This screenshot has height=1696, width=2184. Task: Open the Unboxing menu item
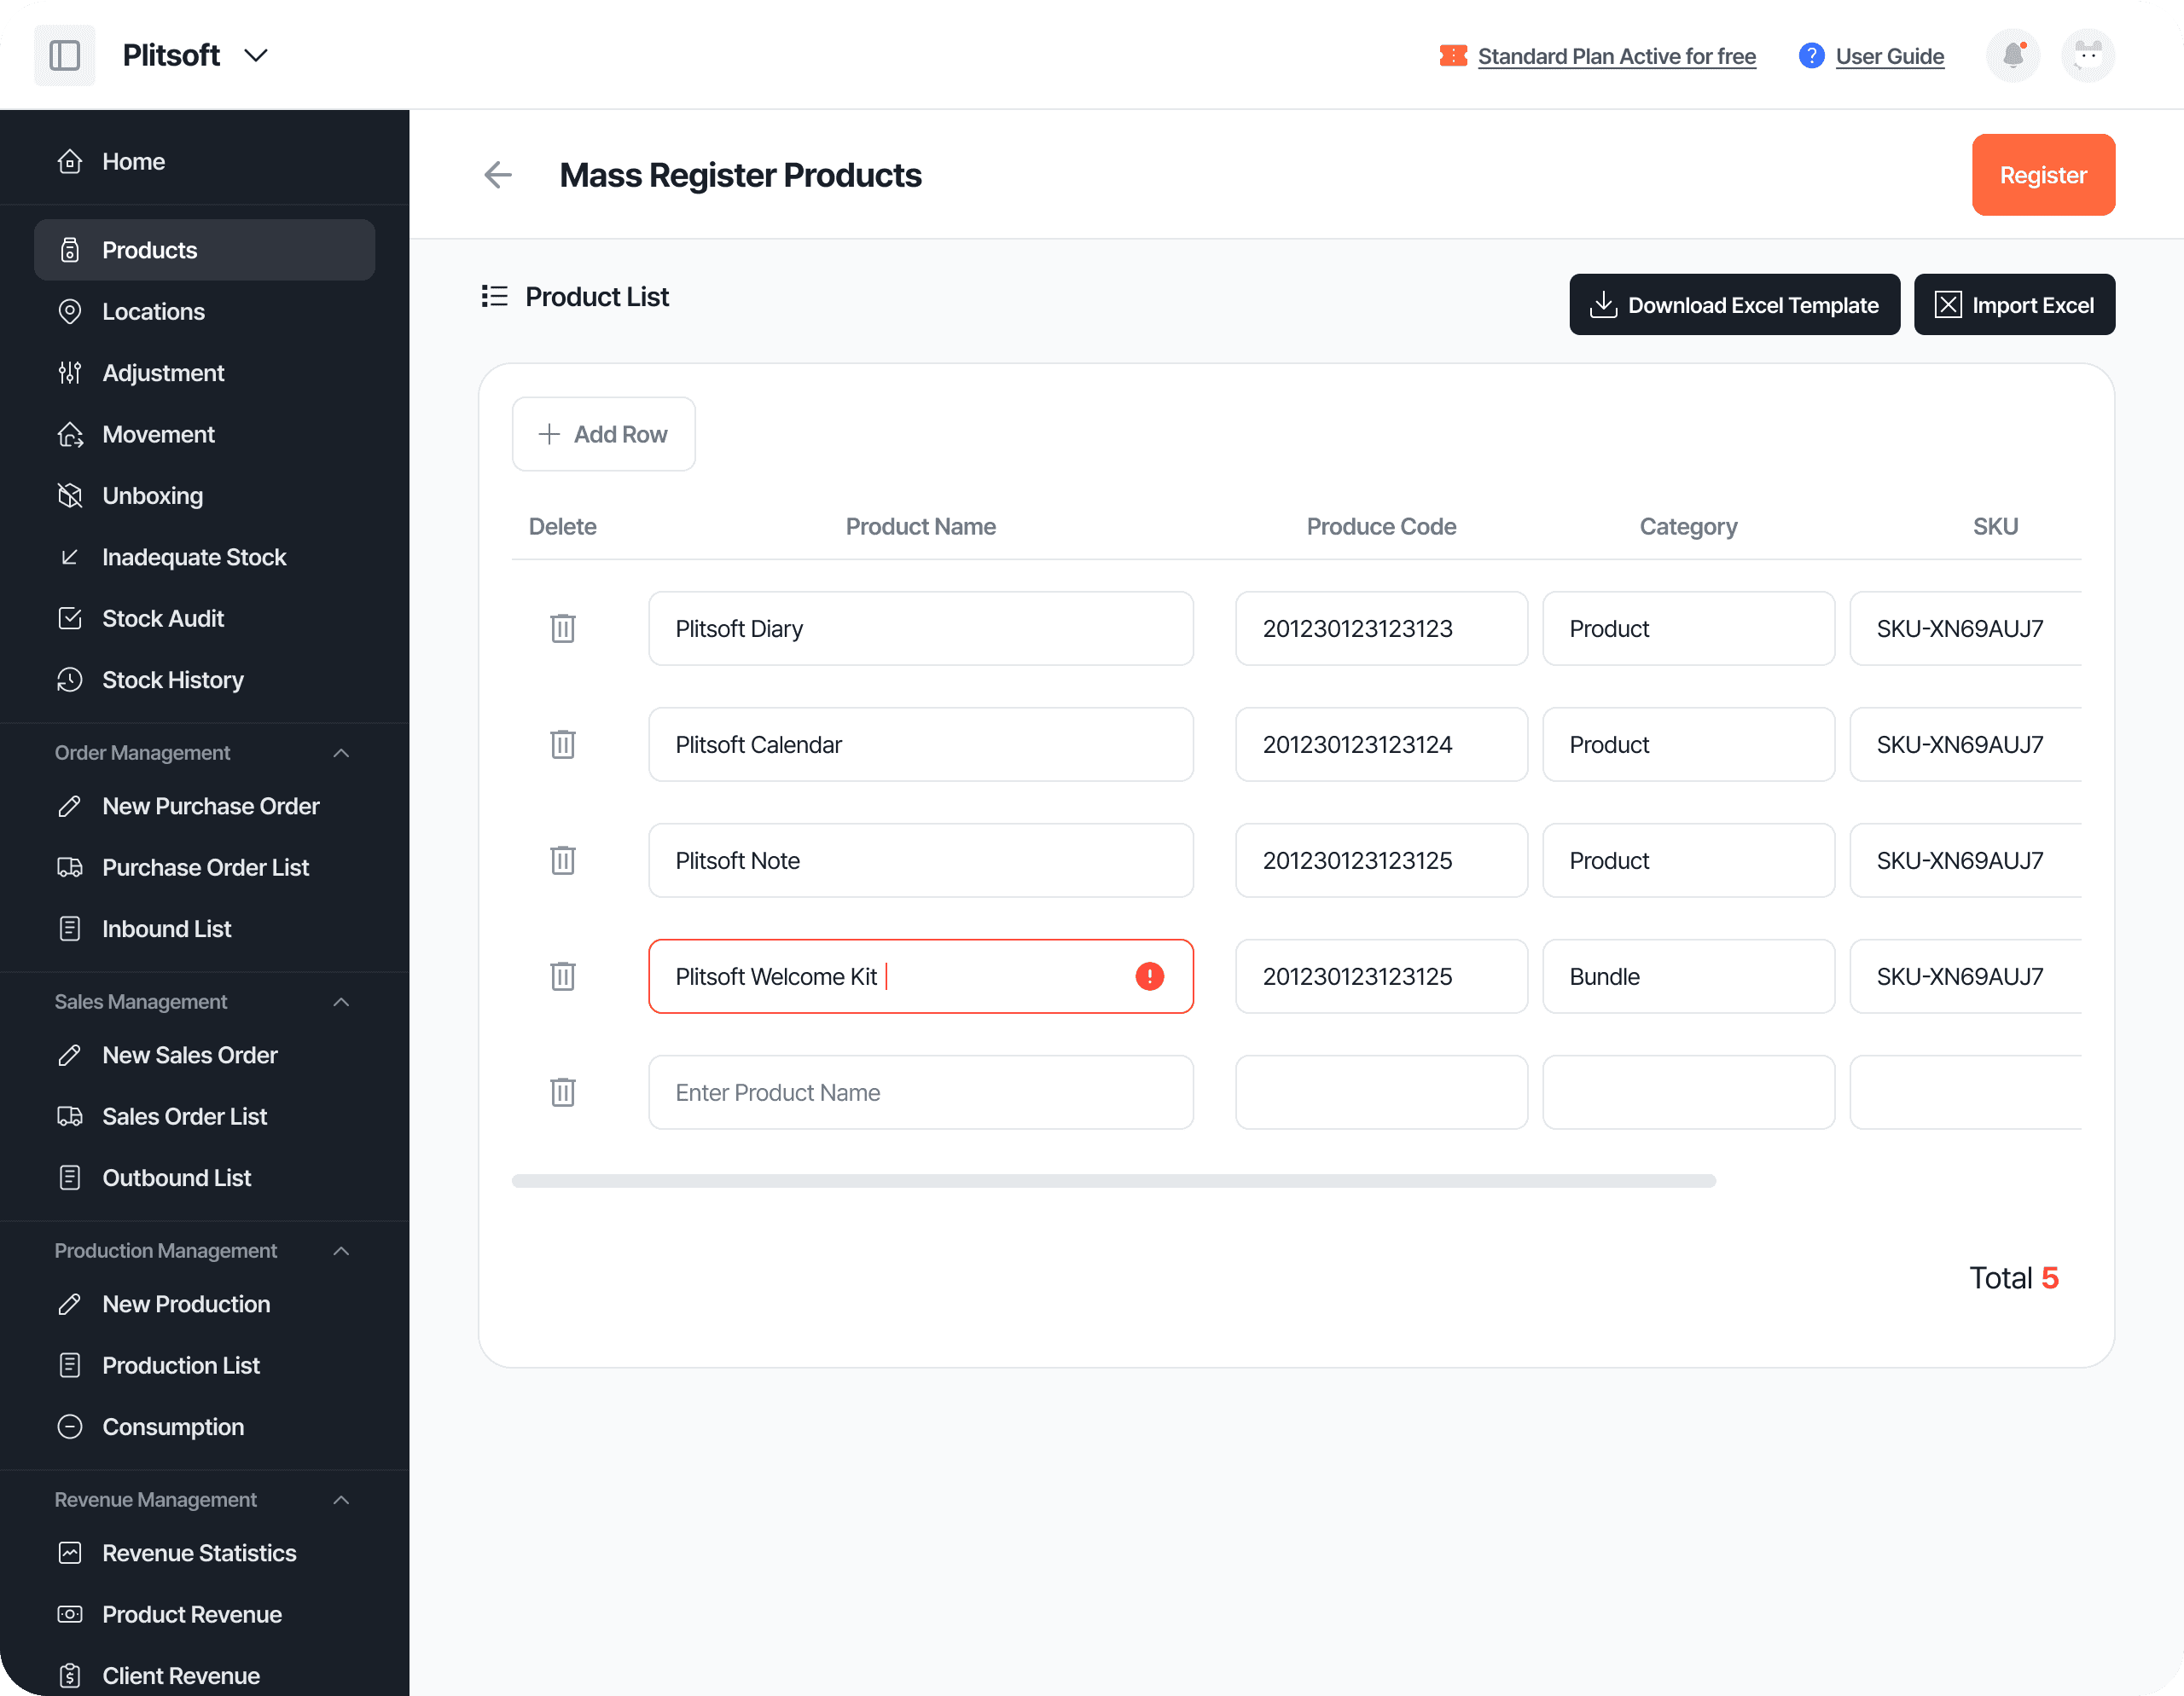[152, 495]
